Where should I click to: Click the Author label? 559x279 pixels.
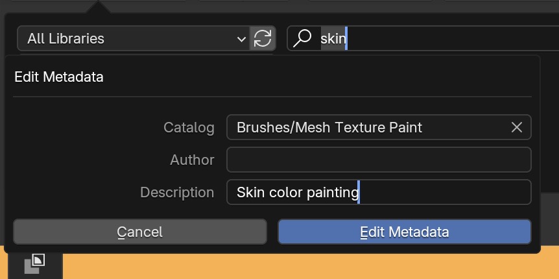(192, 160)
